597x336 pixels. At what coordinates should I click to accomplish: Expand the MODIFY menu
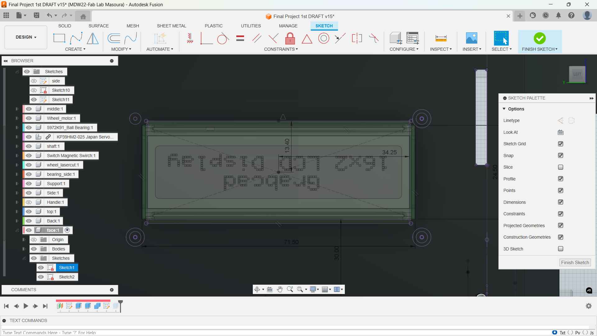(121, 49)
